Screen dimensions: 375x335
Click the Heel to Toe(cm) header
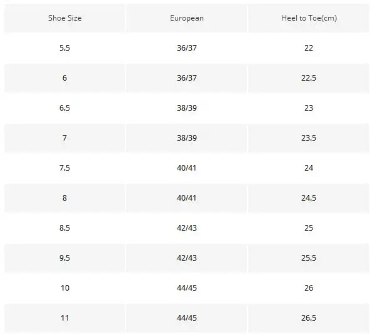pos(309,18)
